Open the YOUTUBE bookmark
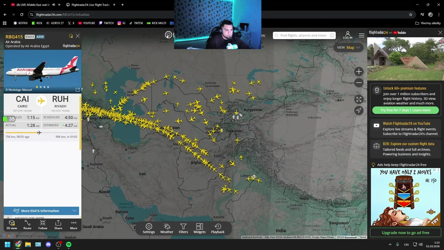Image resolution: width=444 pixels, height=250 pixels. [86, 23]
